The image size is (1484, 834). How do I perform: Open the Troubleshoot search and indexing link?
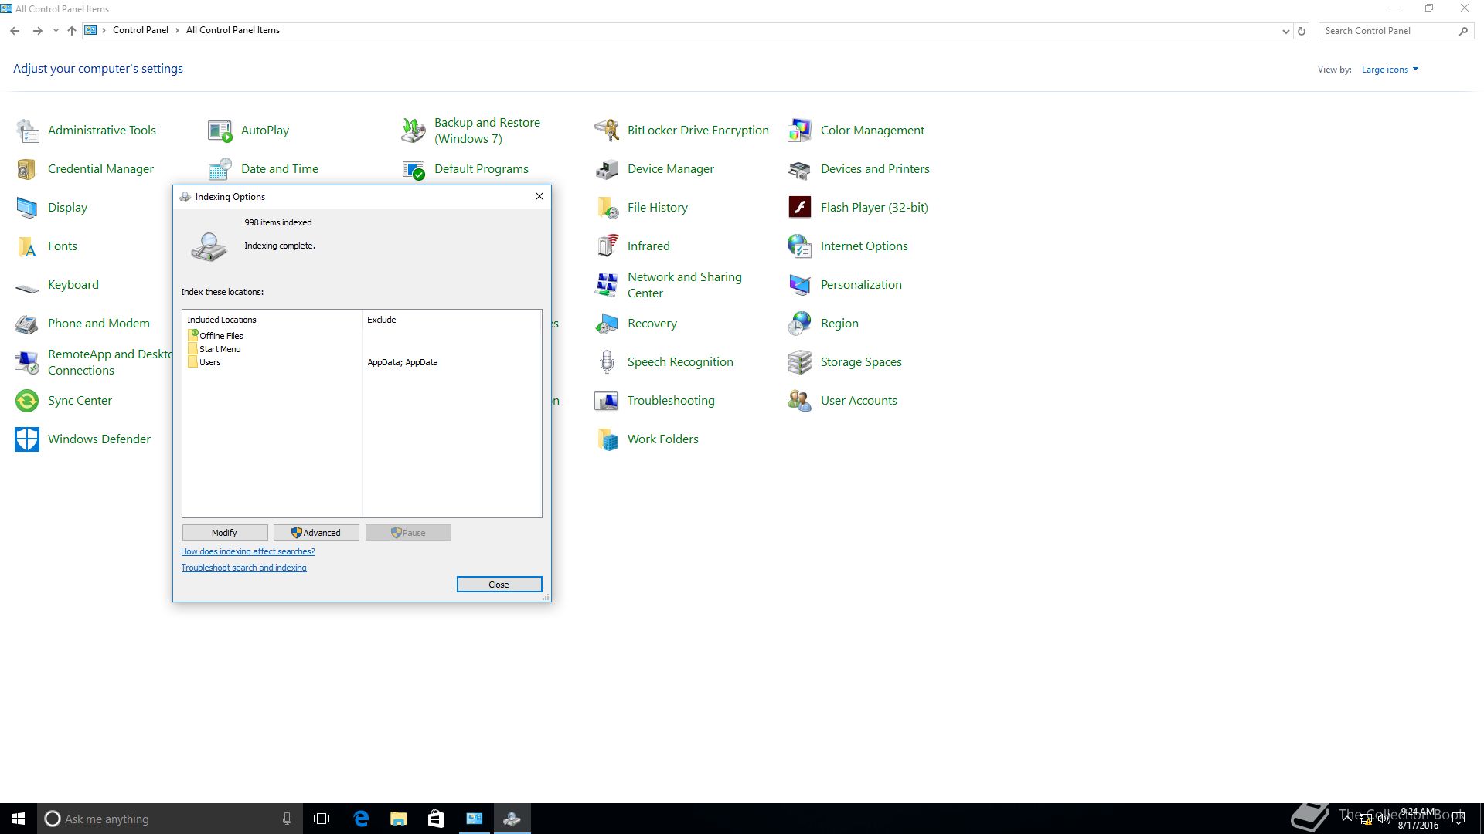pyautogui.click(x=243, y=568)
